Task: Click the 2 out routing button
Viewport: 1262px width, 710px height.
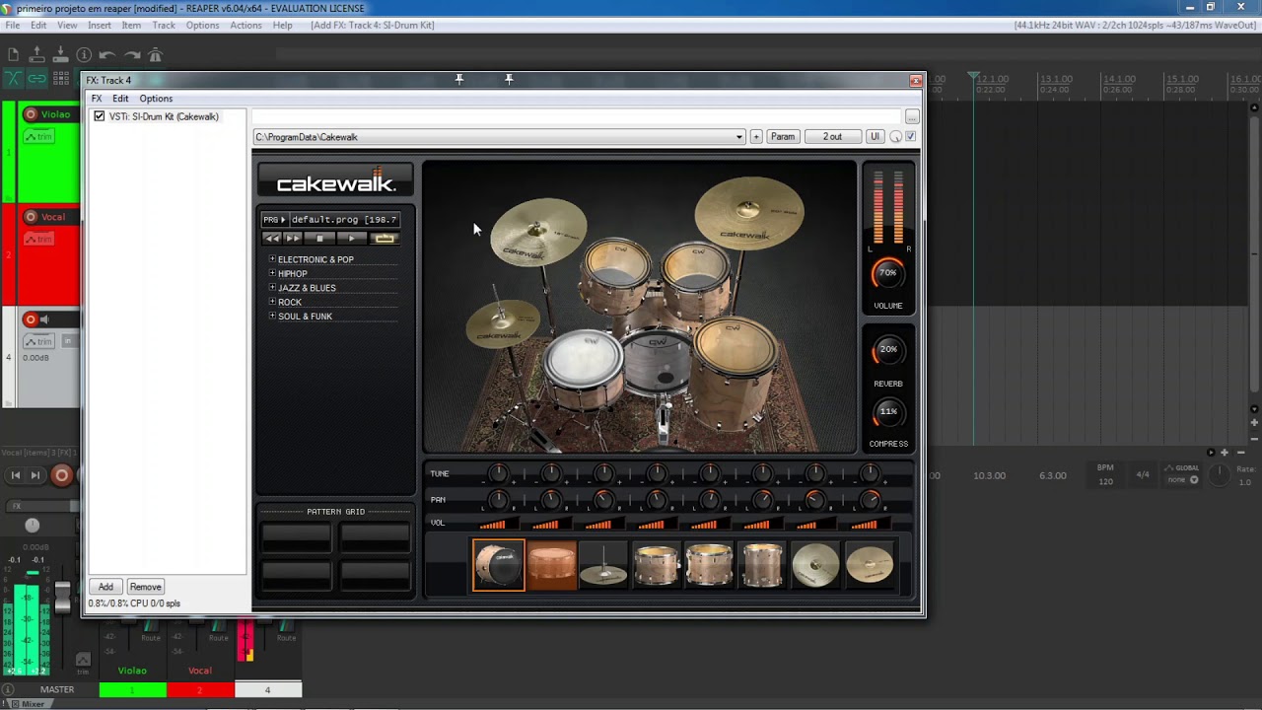Action: 832,137
